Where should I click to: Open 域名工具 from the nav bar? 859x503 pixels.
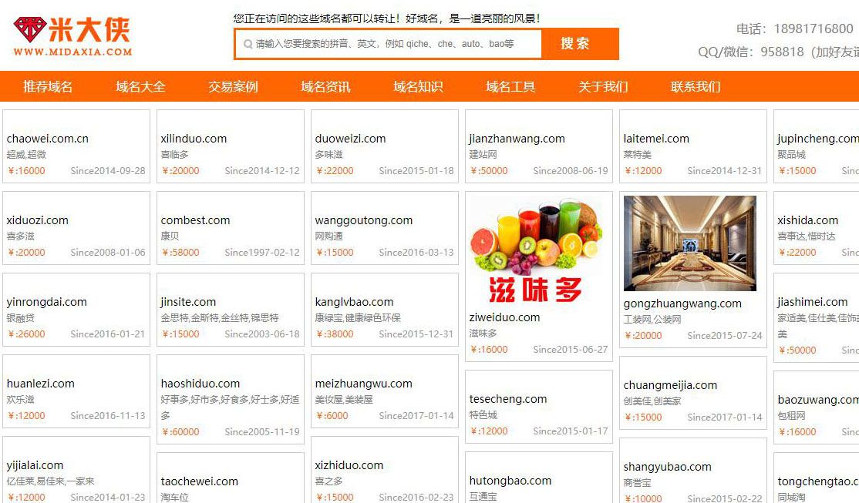click(x=510, y=86)
